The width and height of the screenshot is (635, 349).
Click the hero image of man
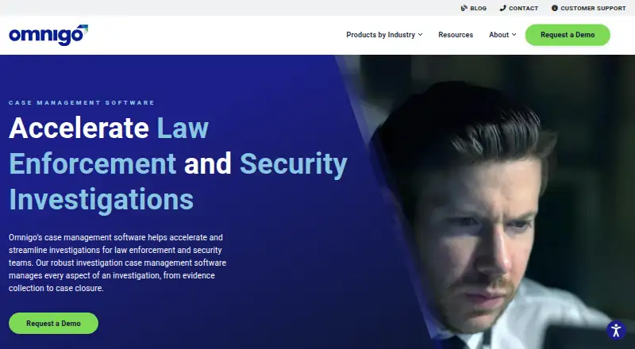486,201
